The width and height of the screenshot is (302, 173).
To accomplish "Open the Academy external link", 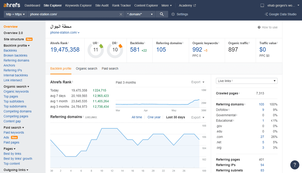I will (187, 5).
